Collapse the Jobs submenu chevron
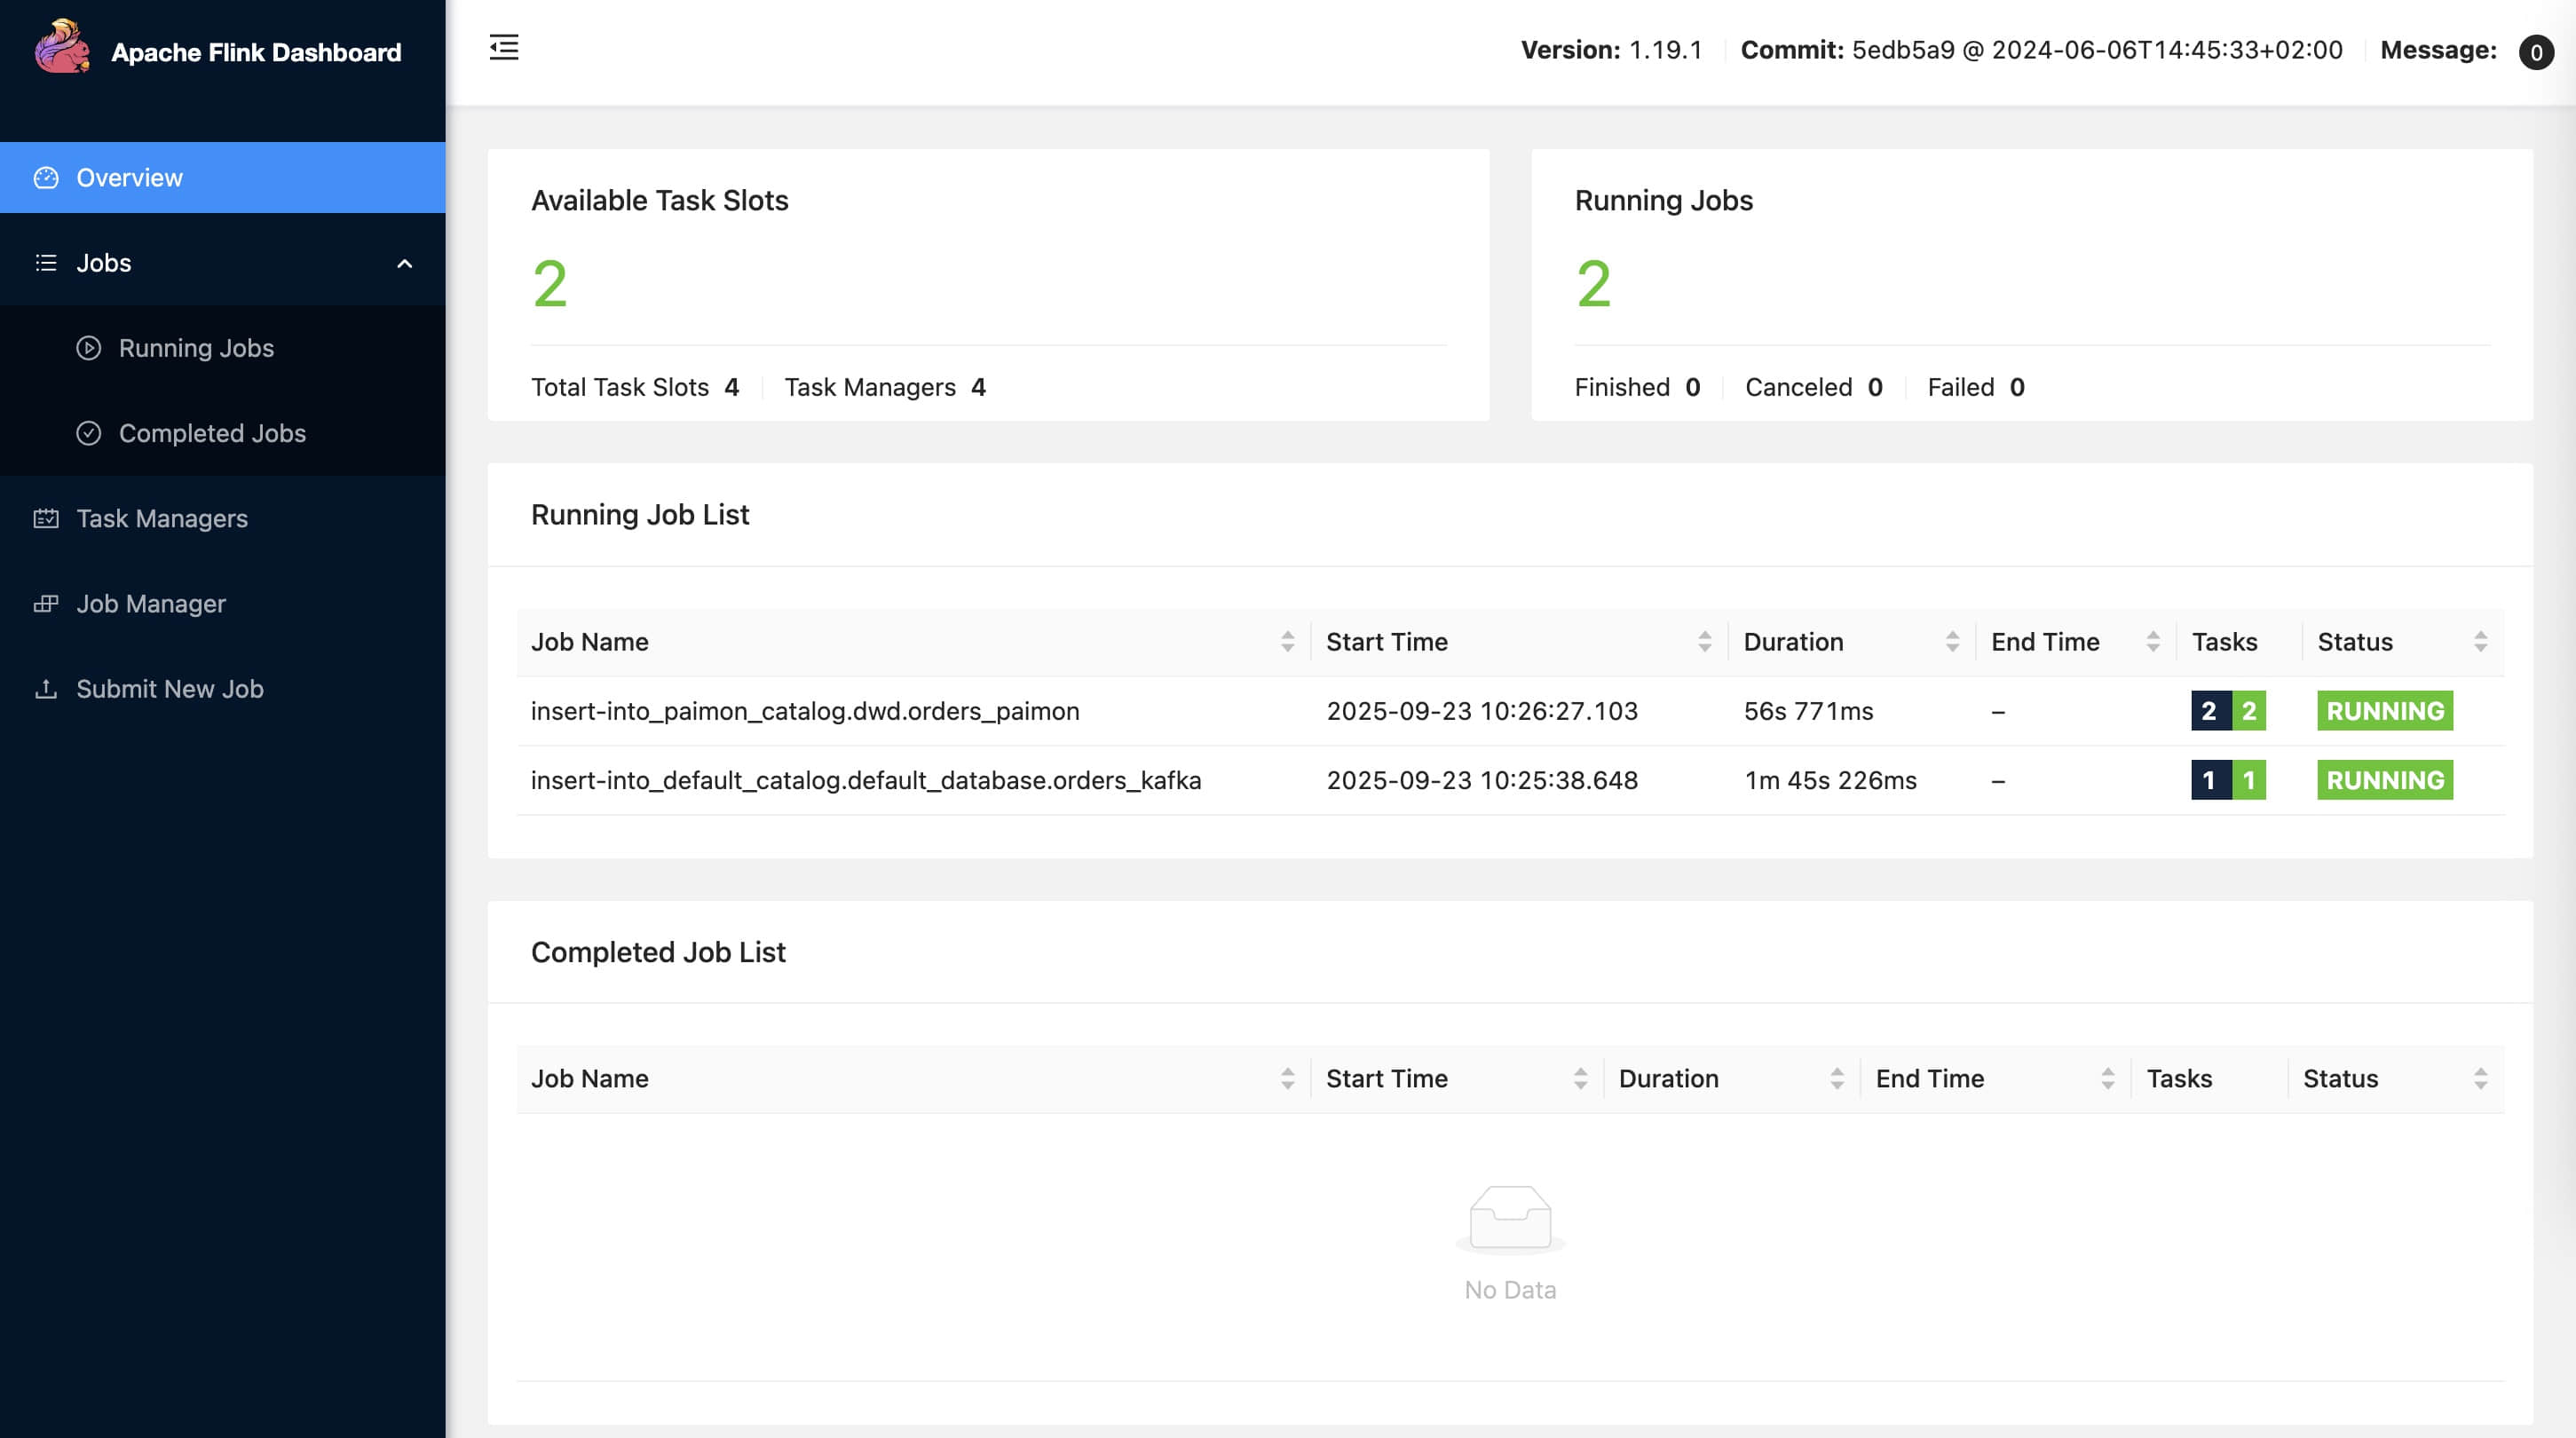This screenshot has width=2576, height=1438. (404, 263)
